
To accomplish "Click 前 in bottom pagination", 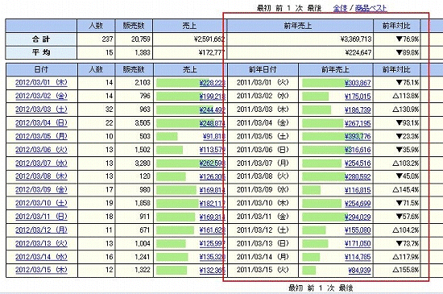I will [x=311, y=288].
